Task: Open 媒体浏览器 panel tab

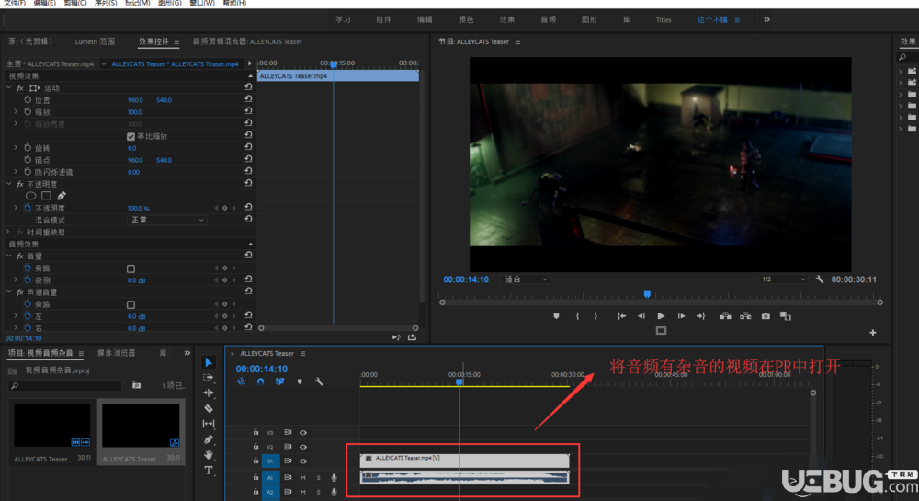Action: 116,353
